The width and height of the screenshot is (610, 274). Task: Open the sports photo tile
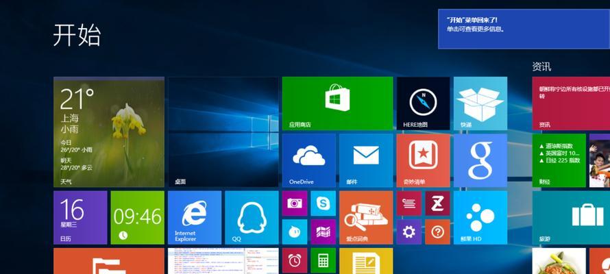[x=600, y=160]
